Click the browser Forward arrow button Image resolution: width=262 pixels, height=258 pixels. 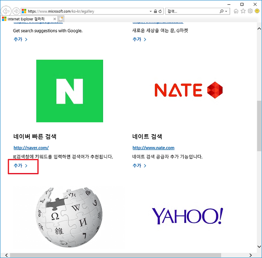point(16,11)
